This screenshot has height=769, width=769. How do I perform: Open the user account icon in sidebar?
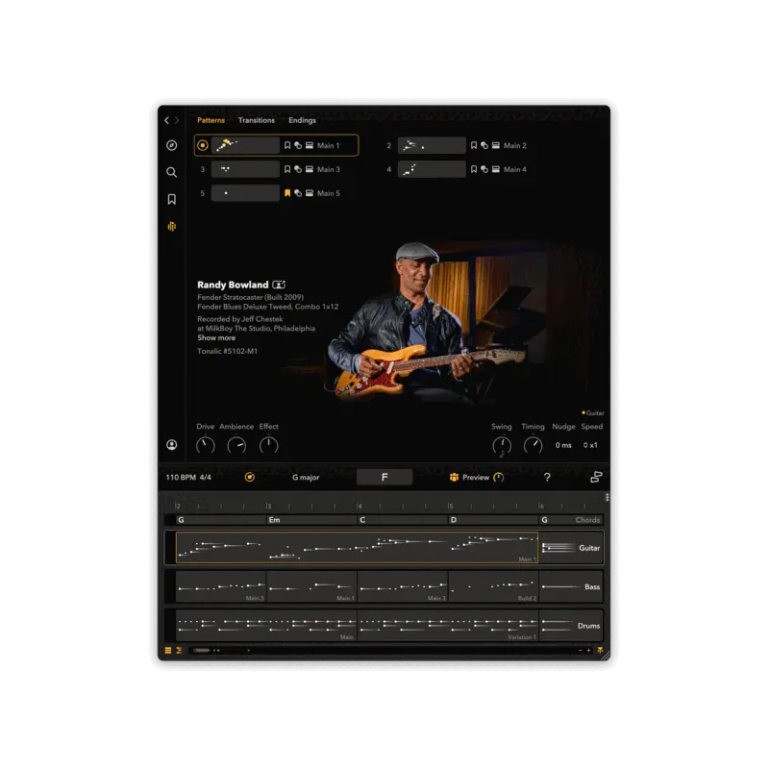172,445
